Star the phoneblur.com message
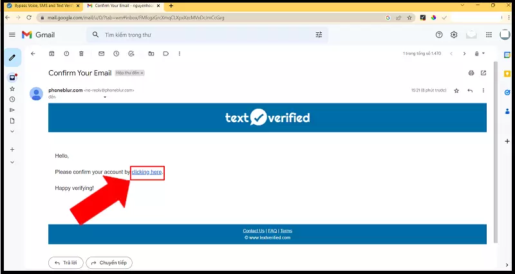Image resolution: width=515 pixels, height=274 pixels. (x=456, y=91)
